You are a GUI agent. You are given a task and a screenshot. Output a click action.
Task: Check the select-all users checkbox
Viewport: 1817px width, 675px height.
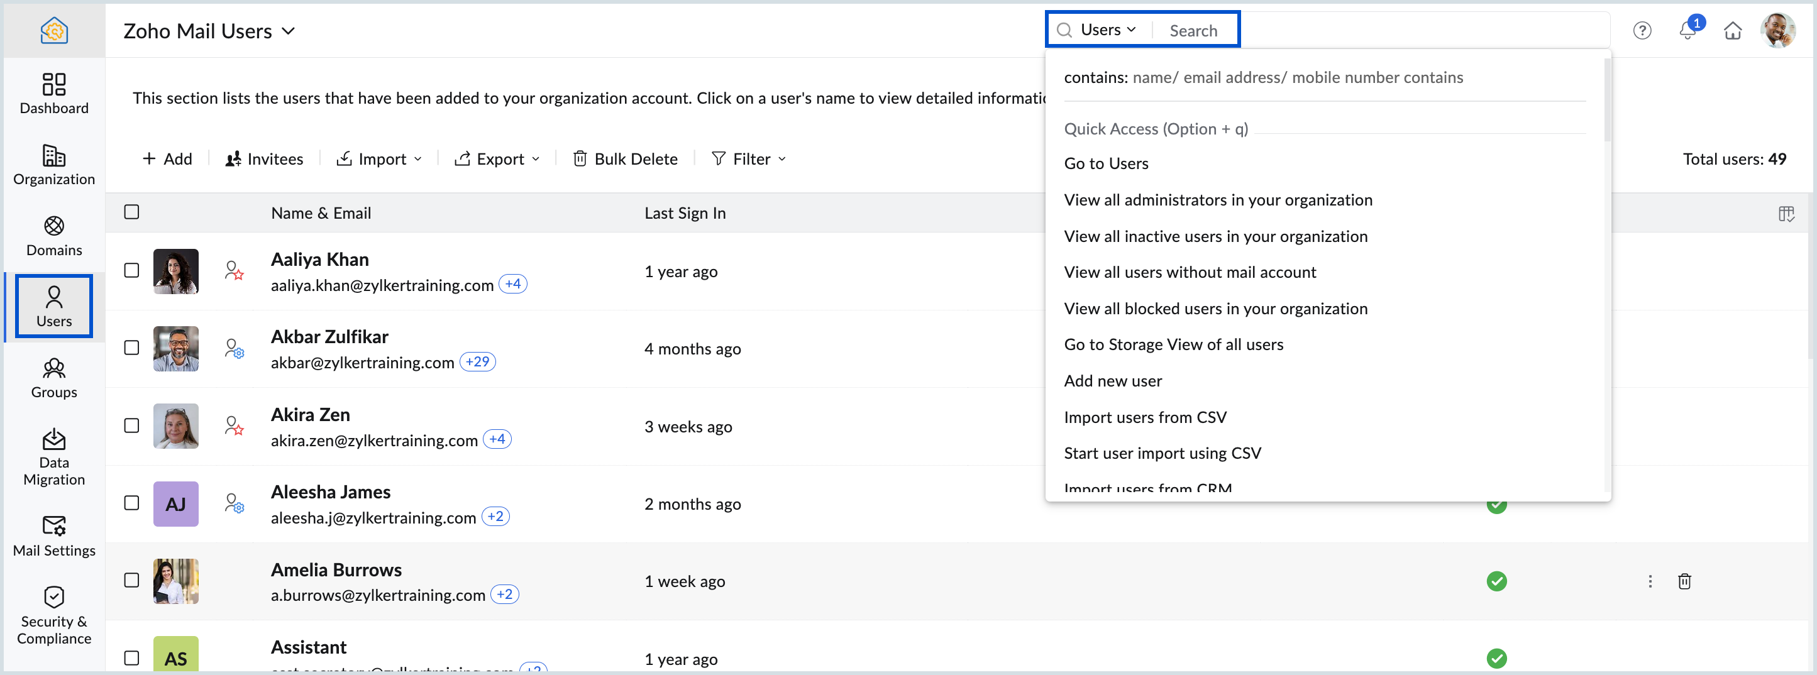click(131, 212)
